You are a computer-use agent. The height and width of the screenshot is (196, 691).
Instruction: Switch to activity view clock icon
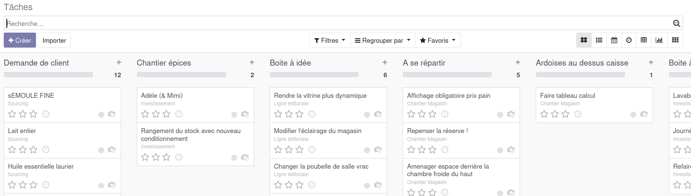pos(629,40)
